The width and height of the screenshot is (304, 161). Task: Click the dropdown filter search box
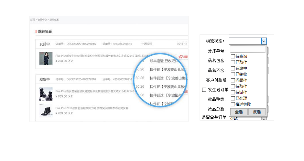pyautogui.click(x=248, y=49)
